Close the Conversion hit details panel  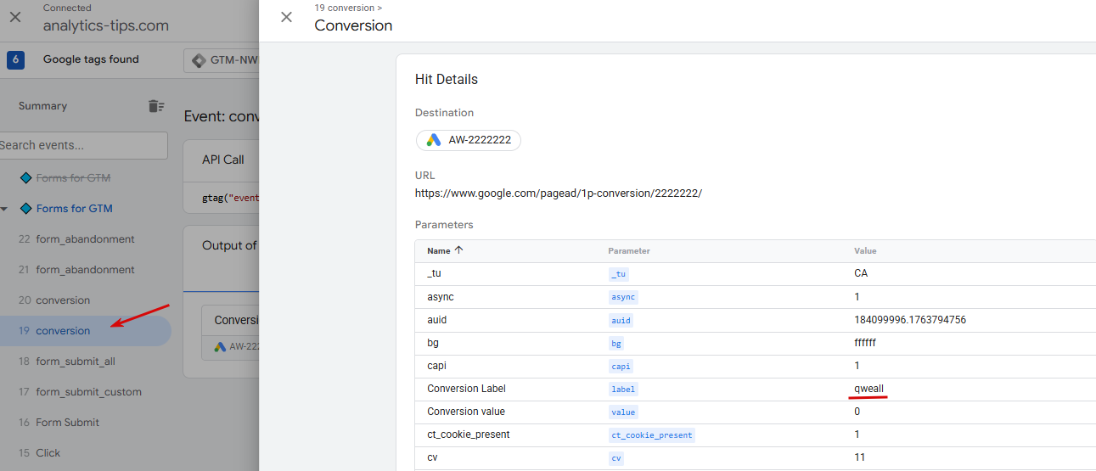point(286,17)
